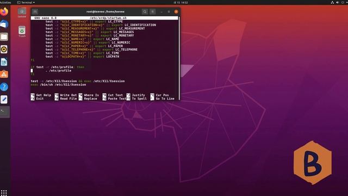Viewport: 348px width, 196px height.
Task: Open Ubuntu Software from the dock
Action: tap(4, 74)
